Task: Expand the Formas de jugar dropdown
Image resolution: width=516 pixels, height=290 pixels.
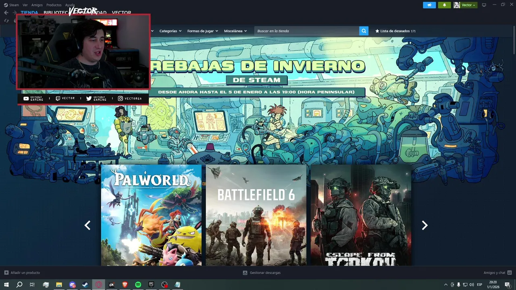Action: 202,31
